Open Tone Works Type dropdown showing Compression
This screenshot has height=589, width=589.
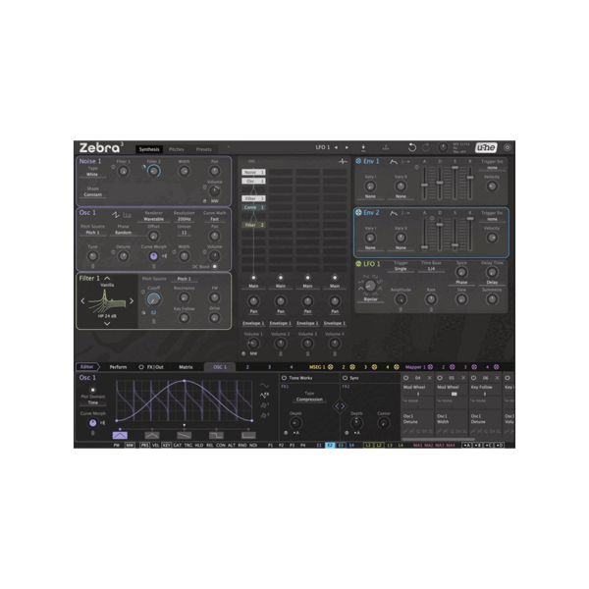(x=309, y=400)
